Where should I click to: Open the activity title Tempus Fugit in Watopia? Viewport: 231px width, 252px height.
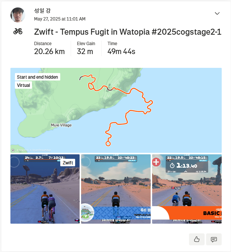(x=128, y=32)
